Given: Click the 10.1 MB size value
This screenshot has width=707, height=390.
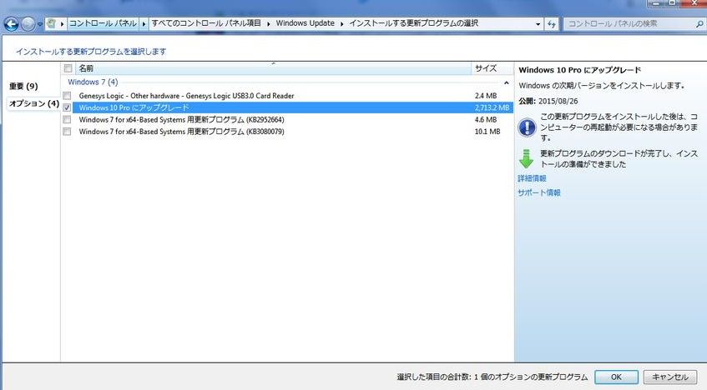Looking at the screenshot, I should (487, 132).
